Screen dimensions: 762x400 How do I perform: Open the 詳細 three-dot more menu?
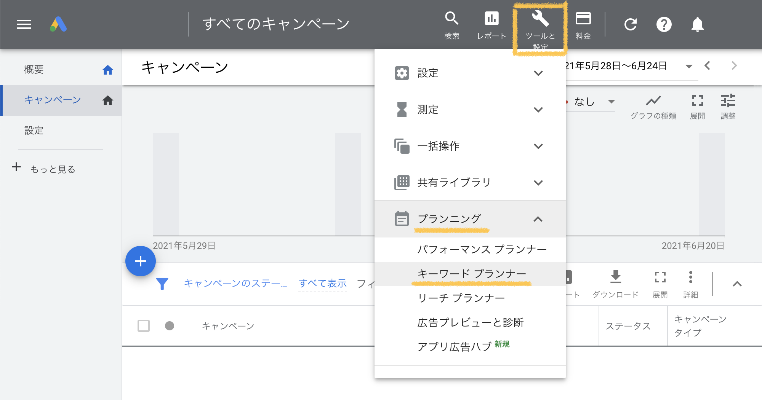[x=691, y=277]
